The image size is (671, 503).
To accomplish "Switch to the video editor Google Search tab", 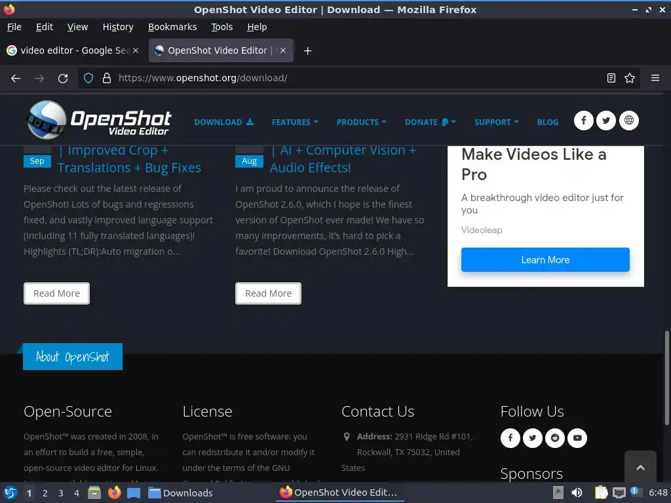I will coord(73,50).
